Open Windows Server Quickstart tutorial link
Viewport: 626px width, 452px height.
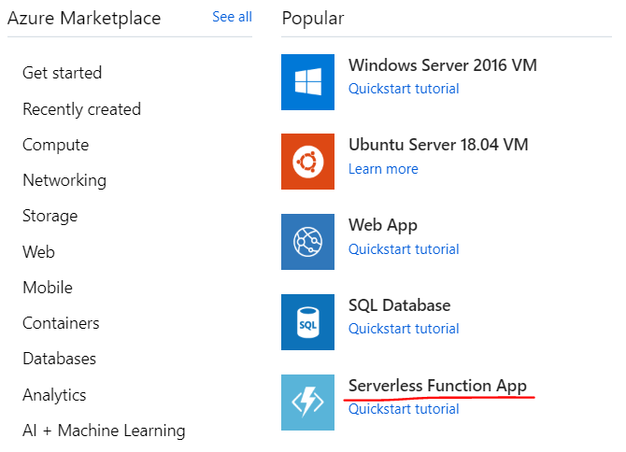point(404,89)
